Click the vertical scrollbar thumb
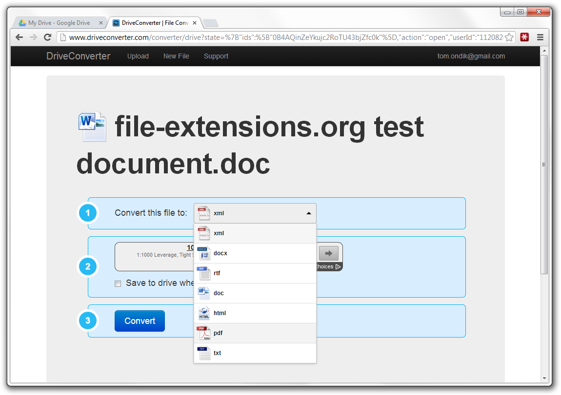The width and height of the screenshot is (561, 395). coord(544,165)
